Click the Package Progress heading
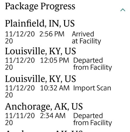The image size is (130, 132). tap(40, 7)
